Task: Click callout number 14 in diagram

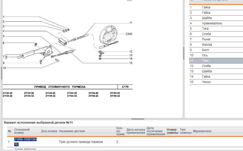Action: coord(131,59)
